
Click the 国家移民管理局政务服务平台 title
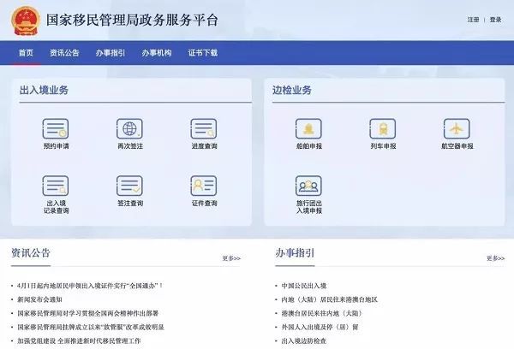tap(132, 20)
